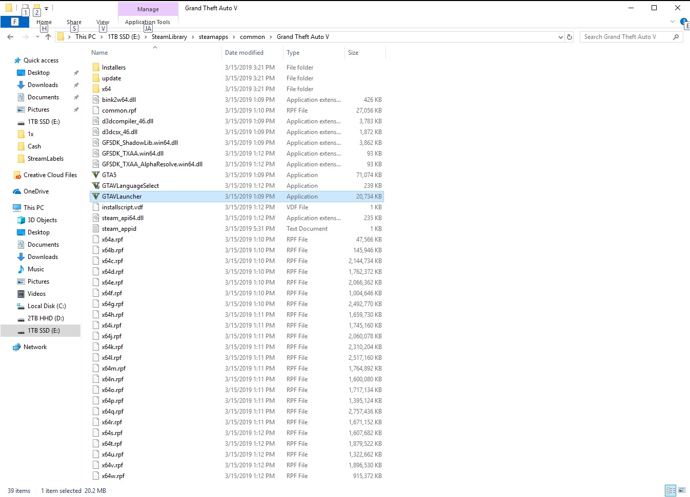Open the View ribbon tab
This screenshot has width=690, height=497.
point(103,22)
